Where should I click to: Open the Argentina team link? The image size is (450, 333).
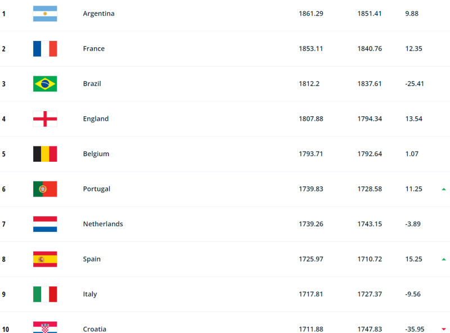pos(98,13)
